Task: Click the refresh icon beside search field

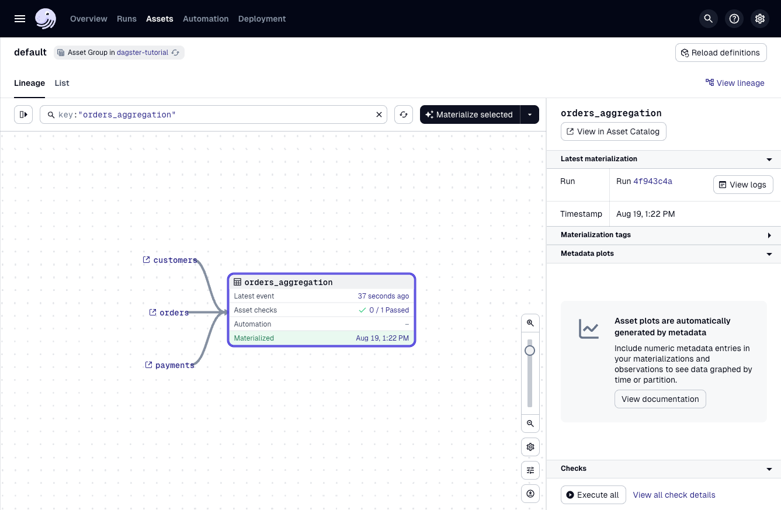Action: pyautogui.click(x=404, y=115)
